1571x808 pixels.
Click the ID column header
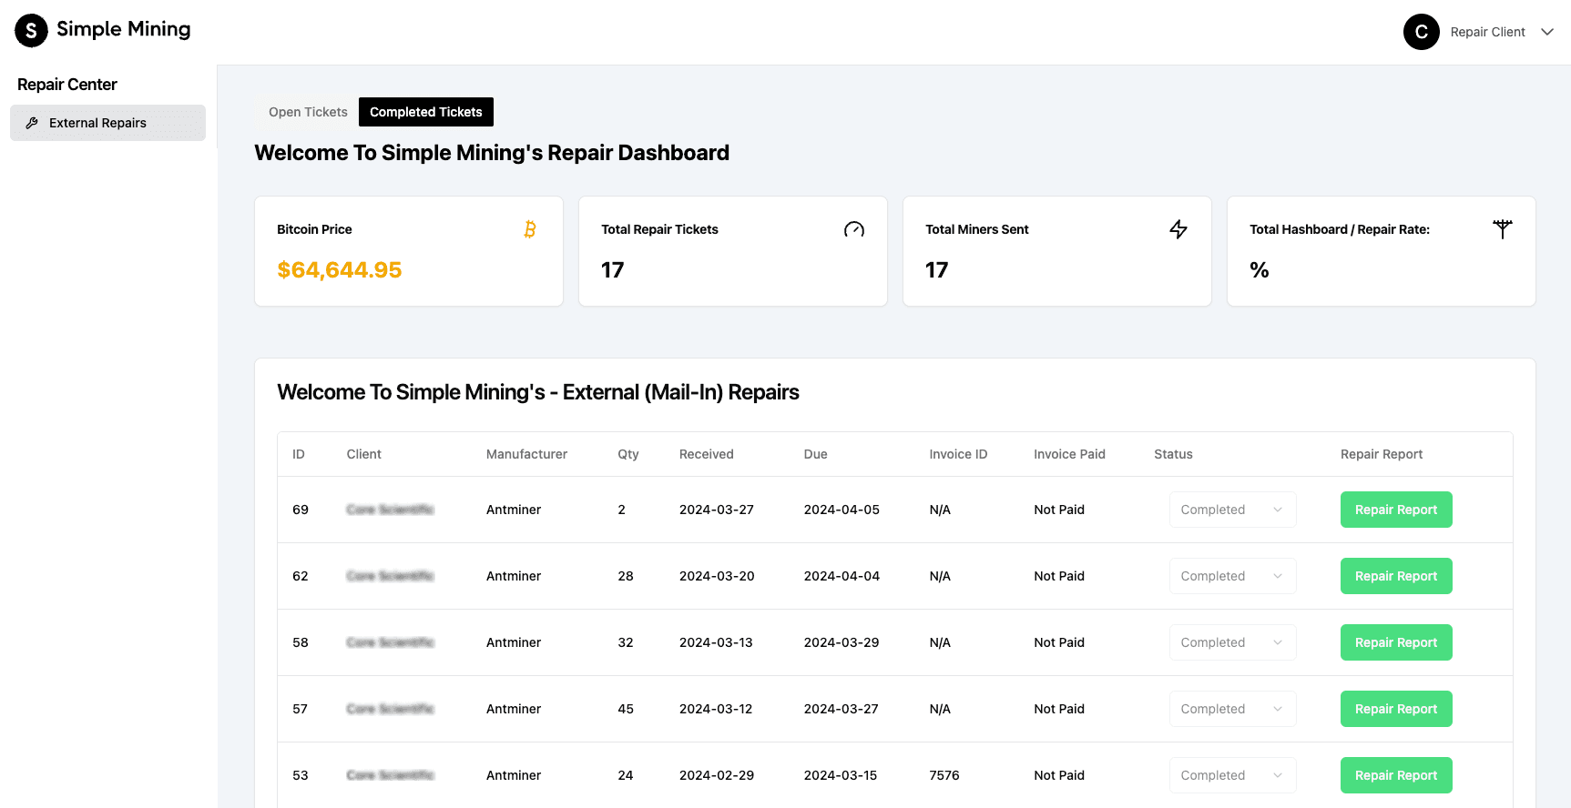point(299,454)
